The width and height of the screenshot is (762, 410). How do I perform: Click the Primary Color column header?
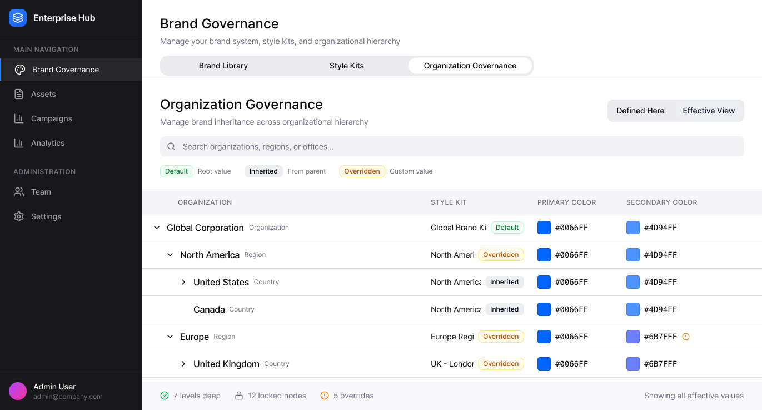567,202
